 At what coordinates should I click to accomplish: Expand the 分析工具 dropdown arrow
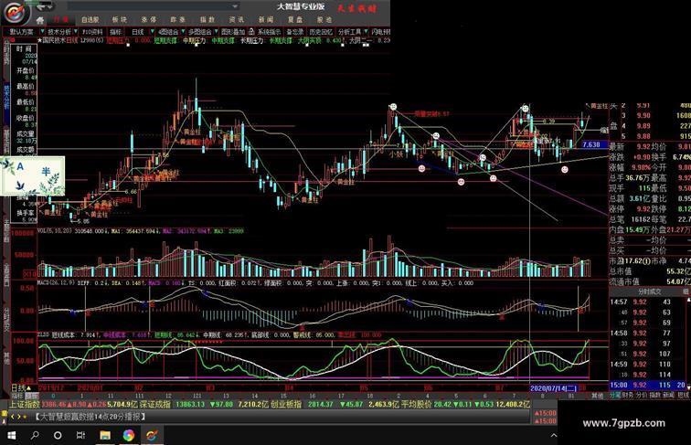(x=366, y=32)
